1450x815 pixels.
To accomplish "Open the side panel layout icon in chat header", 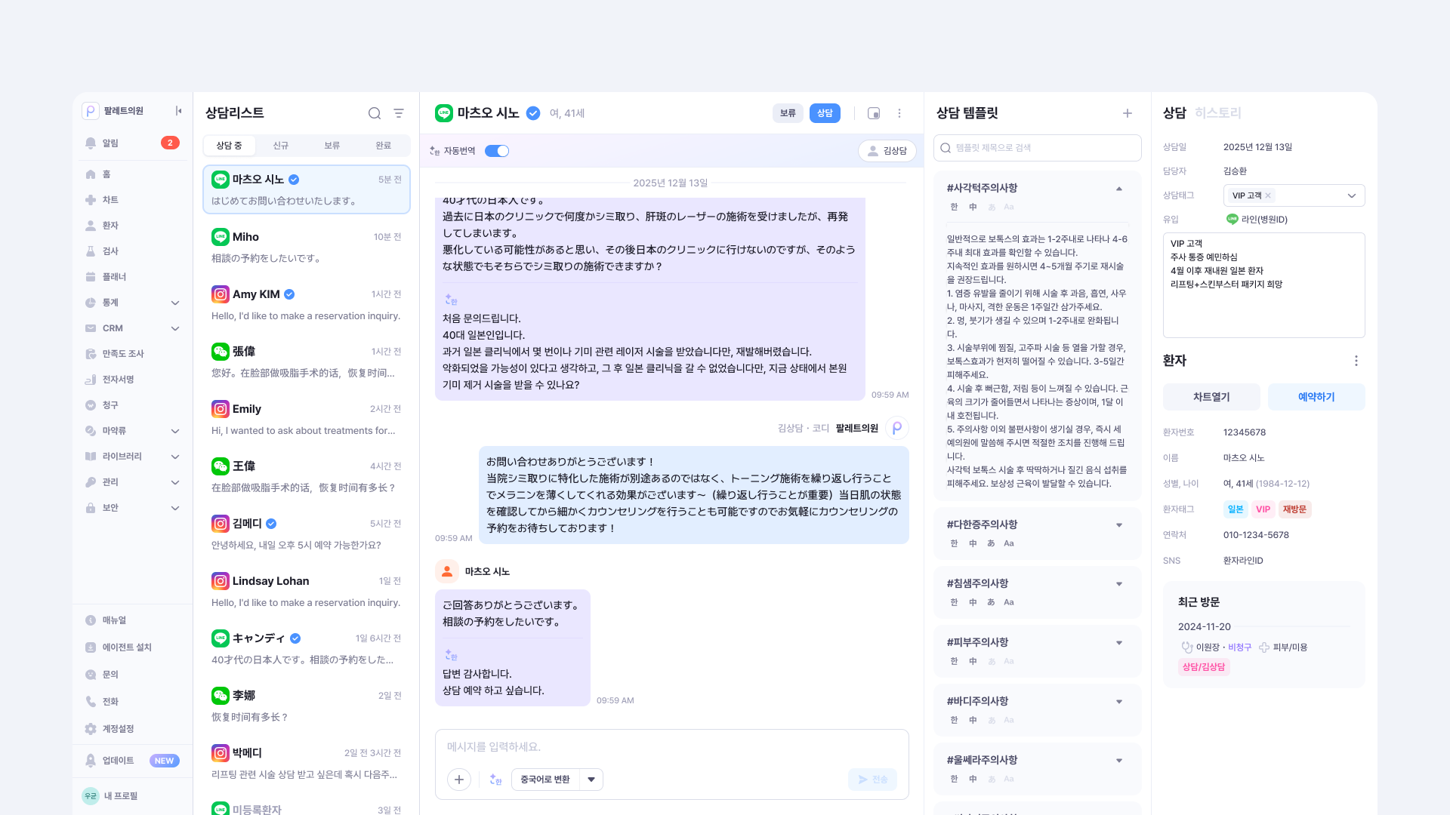I will [x=874, y=113].
